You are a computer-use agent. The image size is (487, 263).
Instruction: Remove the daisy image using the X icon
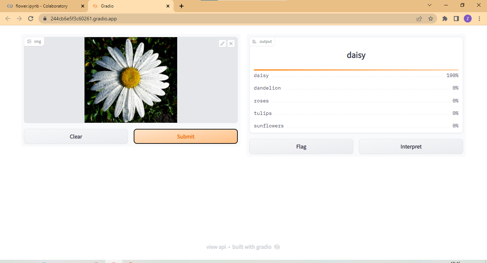click(x=231, y=43)
